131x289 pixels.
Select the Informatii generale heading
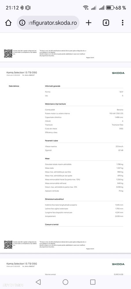[x=53, y=86]
